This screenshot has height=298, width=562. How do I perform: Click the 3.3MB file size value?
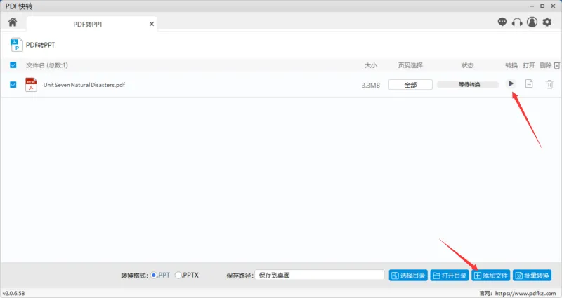click(371, 85)
